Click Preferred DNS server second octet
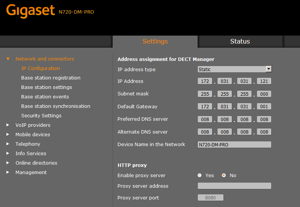This screenshot has height=207, width=300. pyautogui.click(x=225, y=119)
